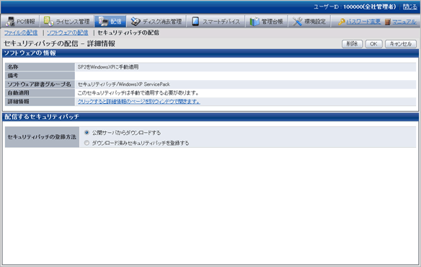Click the 管理台帳 ledger books icon
Screen dimensions: 421x267
point(254,21)
